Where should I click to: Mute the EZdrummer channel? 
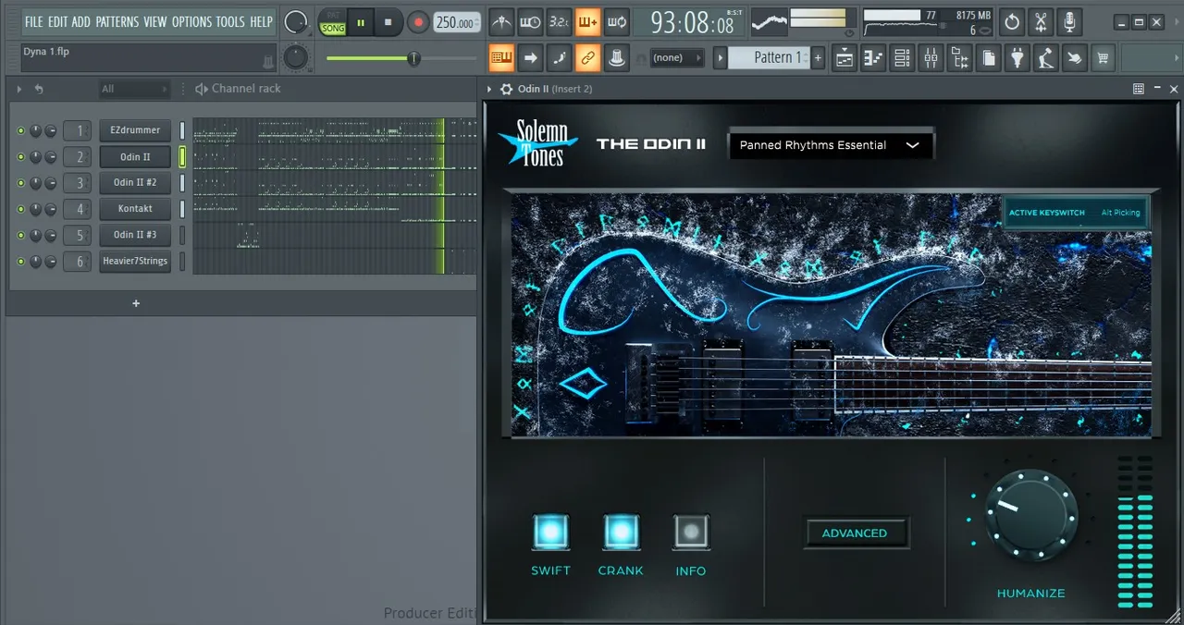pos(20,130)
